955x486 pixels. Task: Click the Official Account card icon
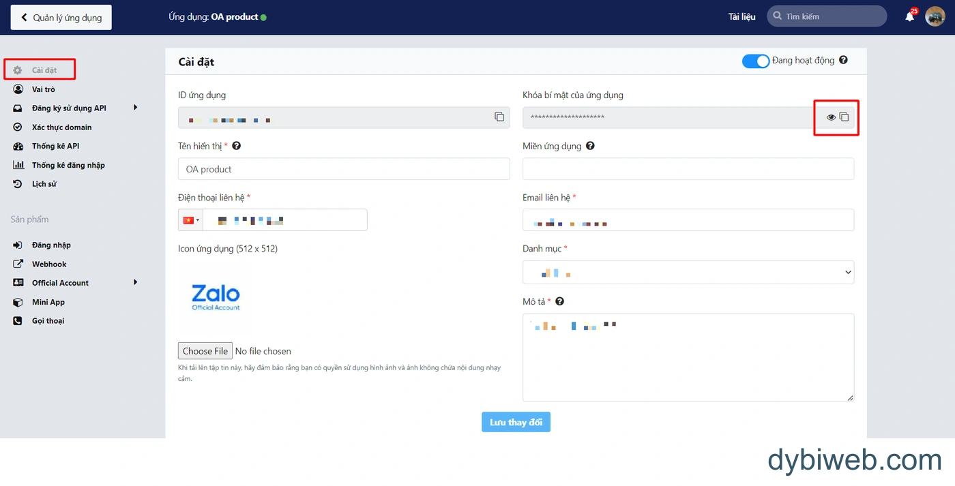pyautogui.click(x=18, y=283)
